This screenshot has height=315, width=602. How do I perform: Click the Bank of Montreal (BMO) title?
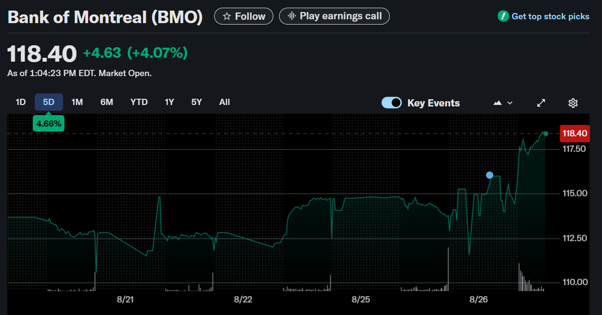tap(105, 17)
